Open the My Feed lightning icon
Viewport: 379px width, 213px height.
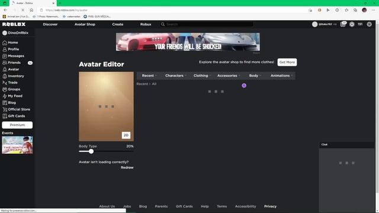tap(5, 96)
